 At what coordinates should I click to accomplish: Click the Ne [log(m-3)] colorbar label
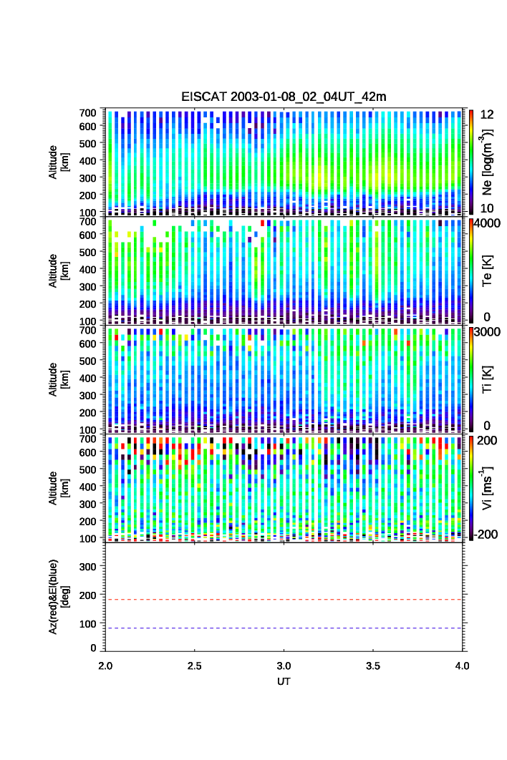tap(488, 162)
